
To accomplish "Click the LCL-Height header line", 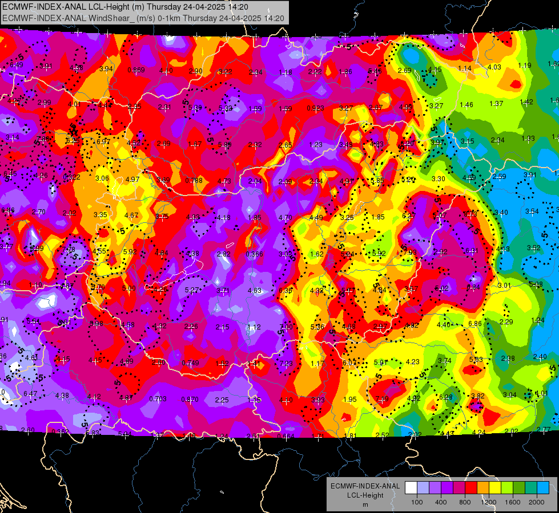I will coord(126,7).
